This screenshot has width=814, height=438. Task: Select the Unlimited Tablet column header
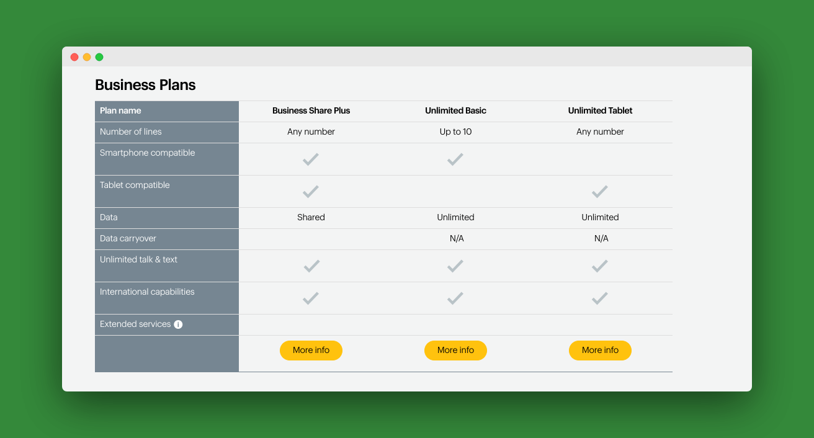click(x=600, y=111)
